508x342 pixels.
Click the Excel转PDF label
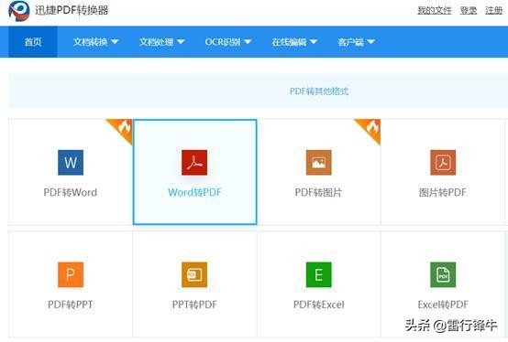coord(443,305)
